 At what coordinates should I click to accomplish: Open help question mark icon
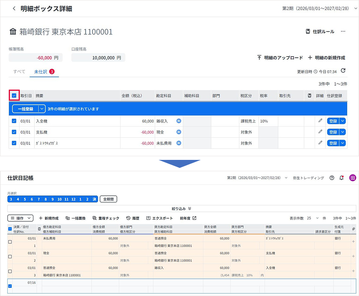[332, 178]
